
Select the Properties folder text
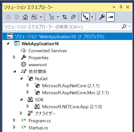pyautogui.click(x=39, y=58)
